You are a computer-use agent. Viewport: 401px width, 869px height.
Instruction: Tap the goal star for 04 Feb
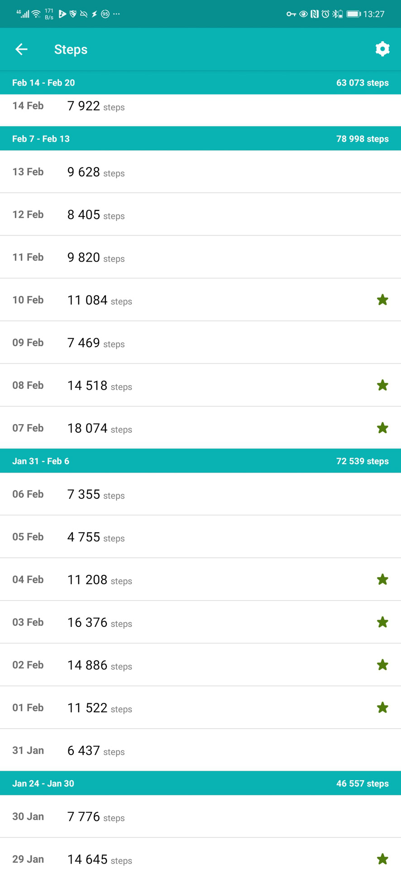[x=382, y=579]
